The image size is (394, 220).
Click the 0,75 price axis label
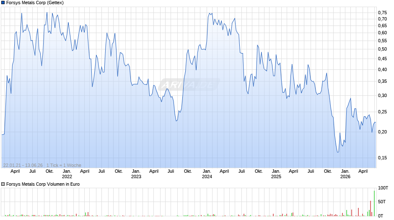pos(382,13)
